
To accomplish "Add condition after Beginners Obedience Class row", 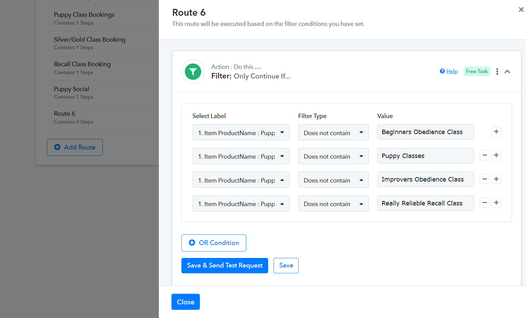I will [x=496, y=132].
